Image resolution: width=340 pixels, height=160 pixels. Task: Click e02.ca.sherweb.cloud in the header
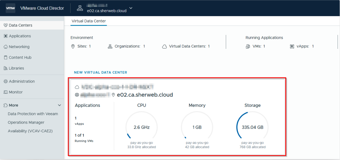107,11
